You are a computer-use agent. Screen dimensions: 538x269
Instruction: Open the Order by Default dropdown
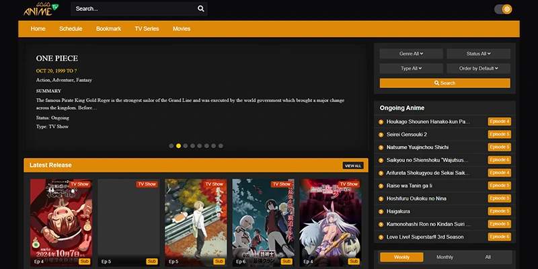[x=478, y=68]
